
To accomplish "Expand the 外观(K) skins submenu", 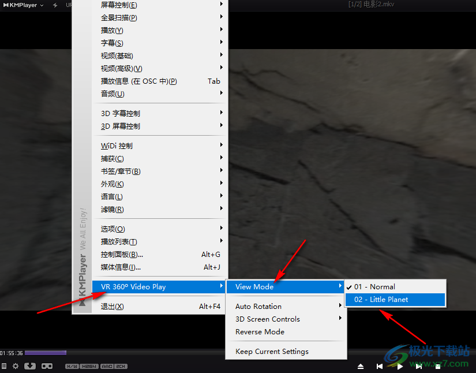I will tap(160, 184).
